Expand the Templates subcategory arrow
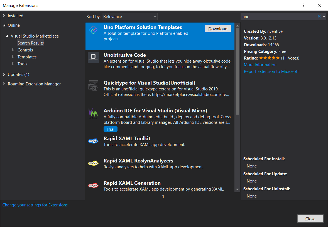Image resolution: width=328 pixels, height=227 pixels. click(13, 57)
